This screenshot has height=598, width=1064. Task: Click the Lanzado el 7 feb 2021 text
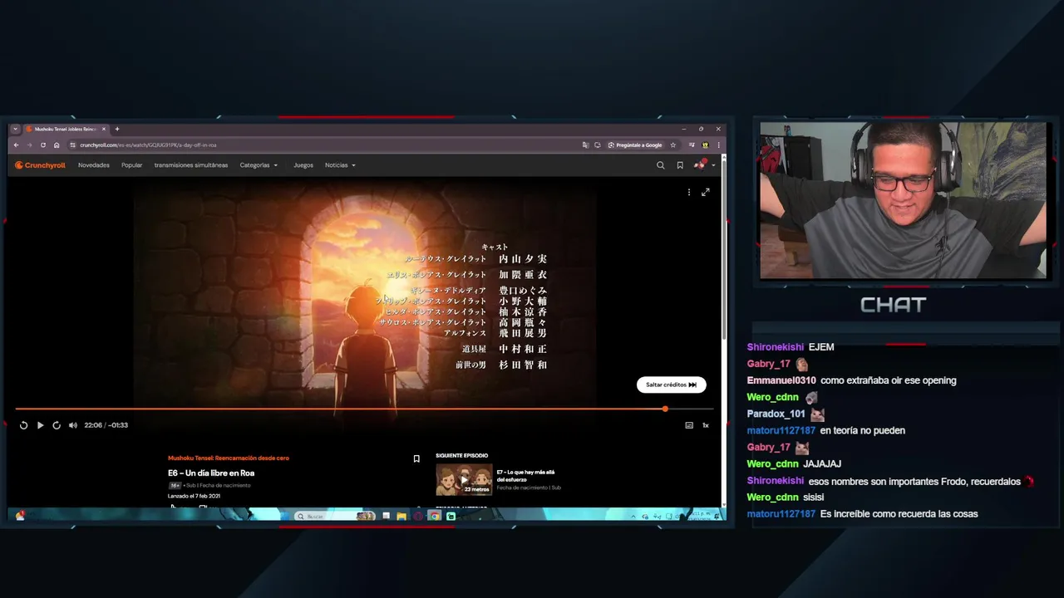coord(194,496)
